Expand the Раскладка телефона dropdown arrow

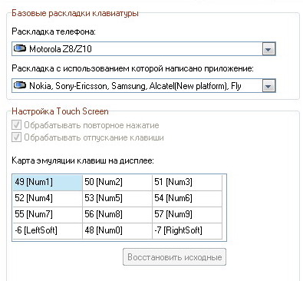[x=268, y=49]
